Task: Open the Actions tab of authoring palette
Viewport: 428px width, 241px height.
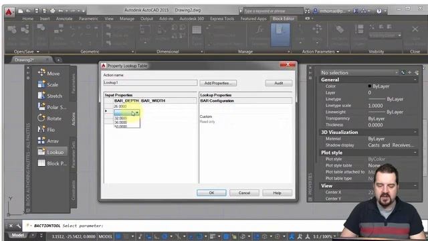Action: pyautogui.click(x=73, y=119)
